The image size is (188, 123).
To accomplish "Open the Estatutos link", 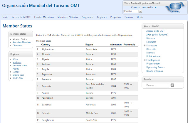I will (151, 42).
